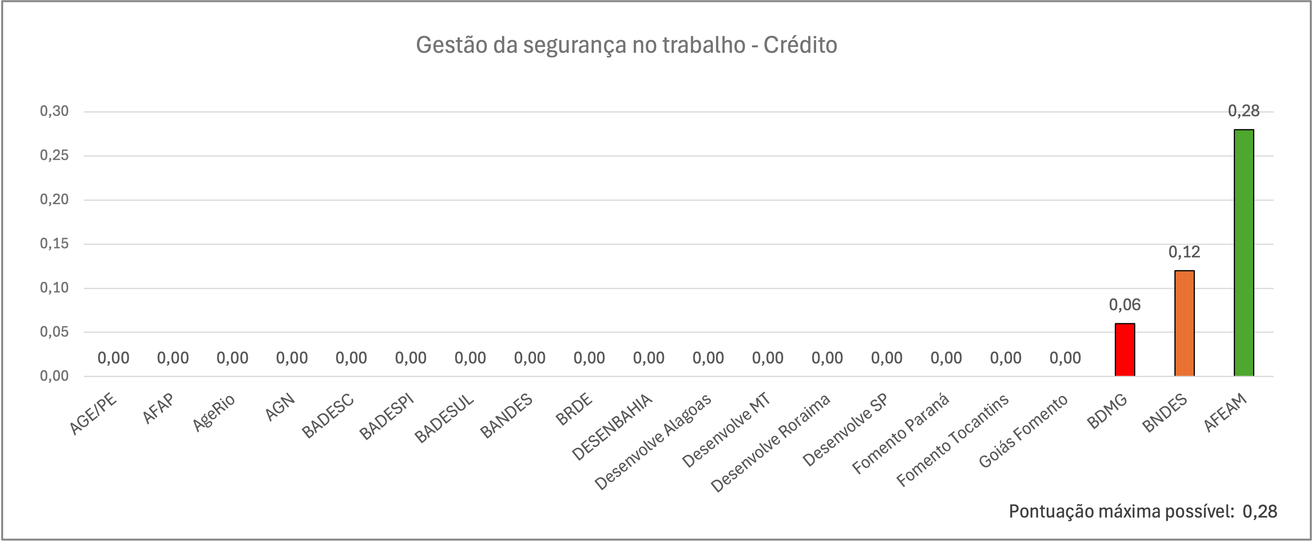
Task: Select the green AFEAM bar
Action: tap(1244, 253)
